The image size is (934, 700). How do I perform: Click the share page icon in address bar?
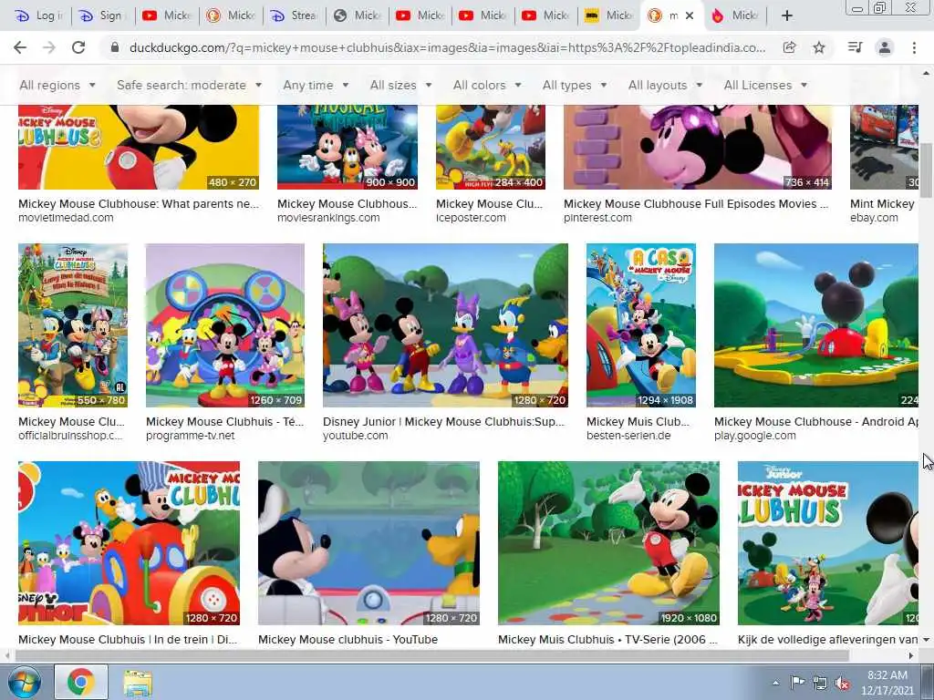tap(789, 47)
